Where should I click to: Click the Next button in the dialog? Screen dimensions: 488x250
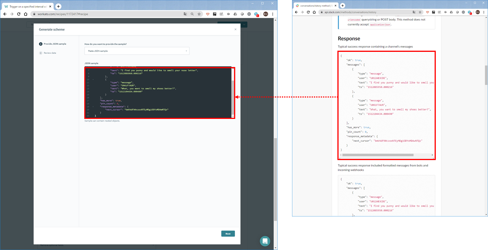[x=228, y=234]
